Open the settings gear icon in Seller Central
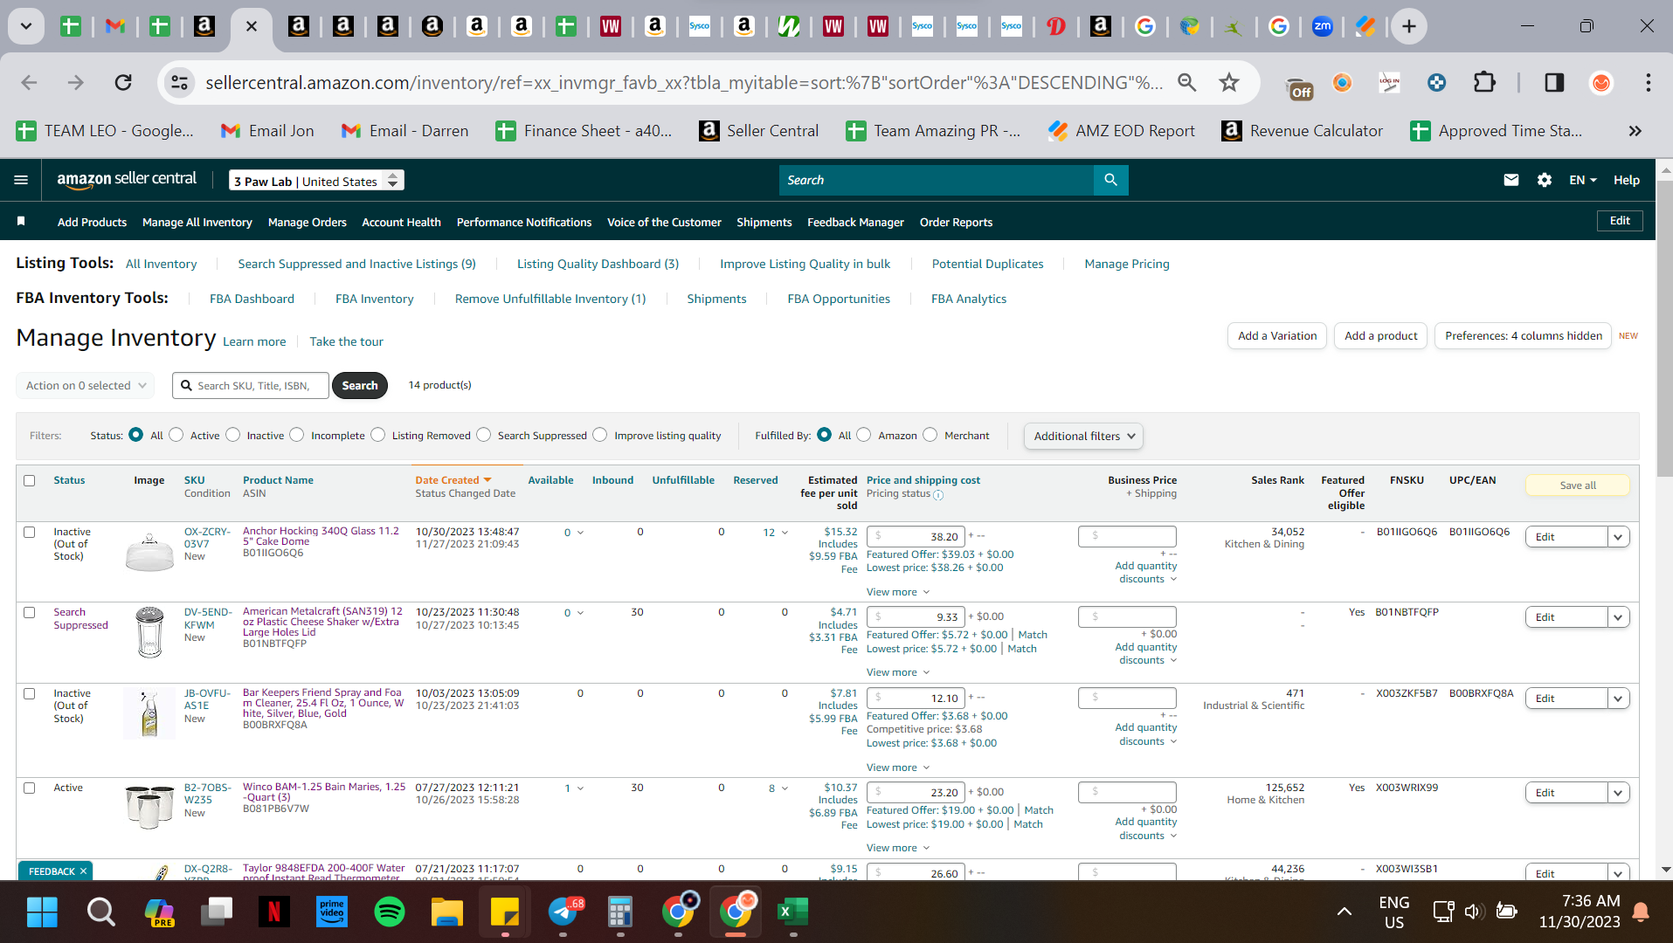 [x=1544, y=180]
